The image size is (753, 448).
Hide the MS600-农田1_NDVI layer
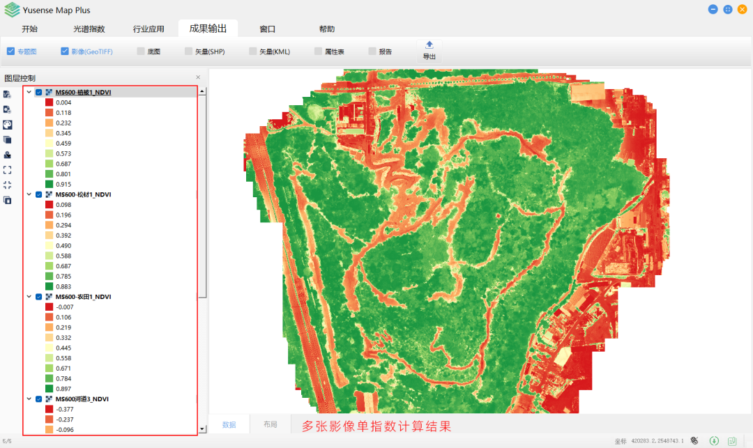click(x=39, y=297)
